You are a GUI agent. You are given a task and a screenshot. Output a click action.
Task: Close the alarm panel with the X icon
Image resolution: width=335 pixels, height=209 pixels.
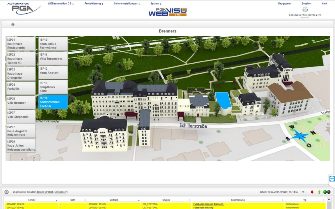pos(7,192)
